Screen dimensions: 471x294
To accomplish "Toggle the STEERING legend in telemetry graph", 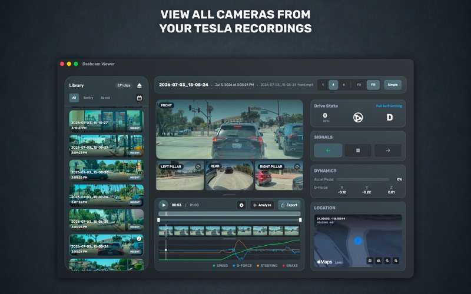I will point(267,266).
